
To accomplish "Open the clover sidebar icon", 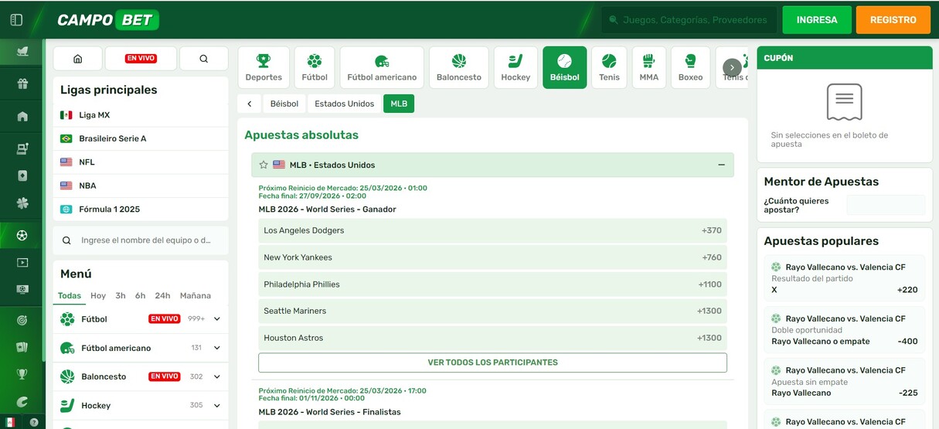I will 22,203.
